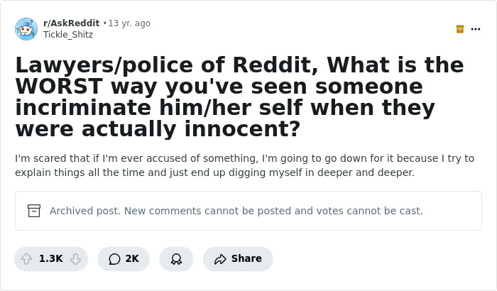The width and height of the screenshot is (497, 291).
Task: Upvote the post
Action: point(26,259)
